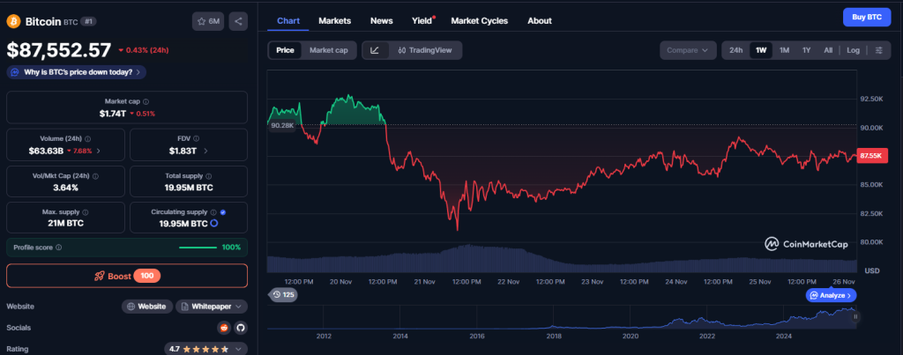Click the FDV info icon

[x=197, y=138]
